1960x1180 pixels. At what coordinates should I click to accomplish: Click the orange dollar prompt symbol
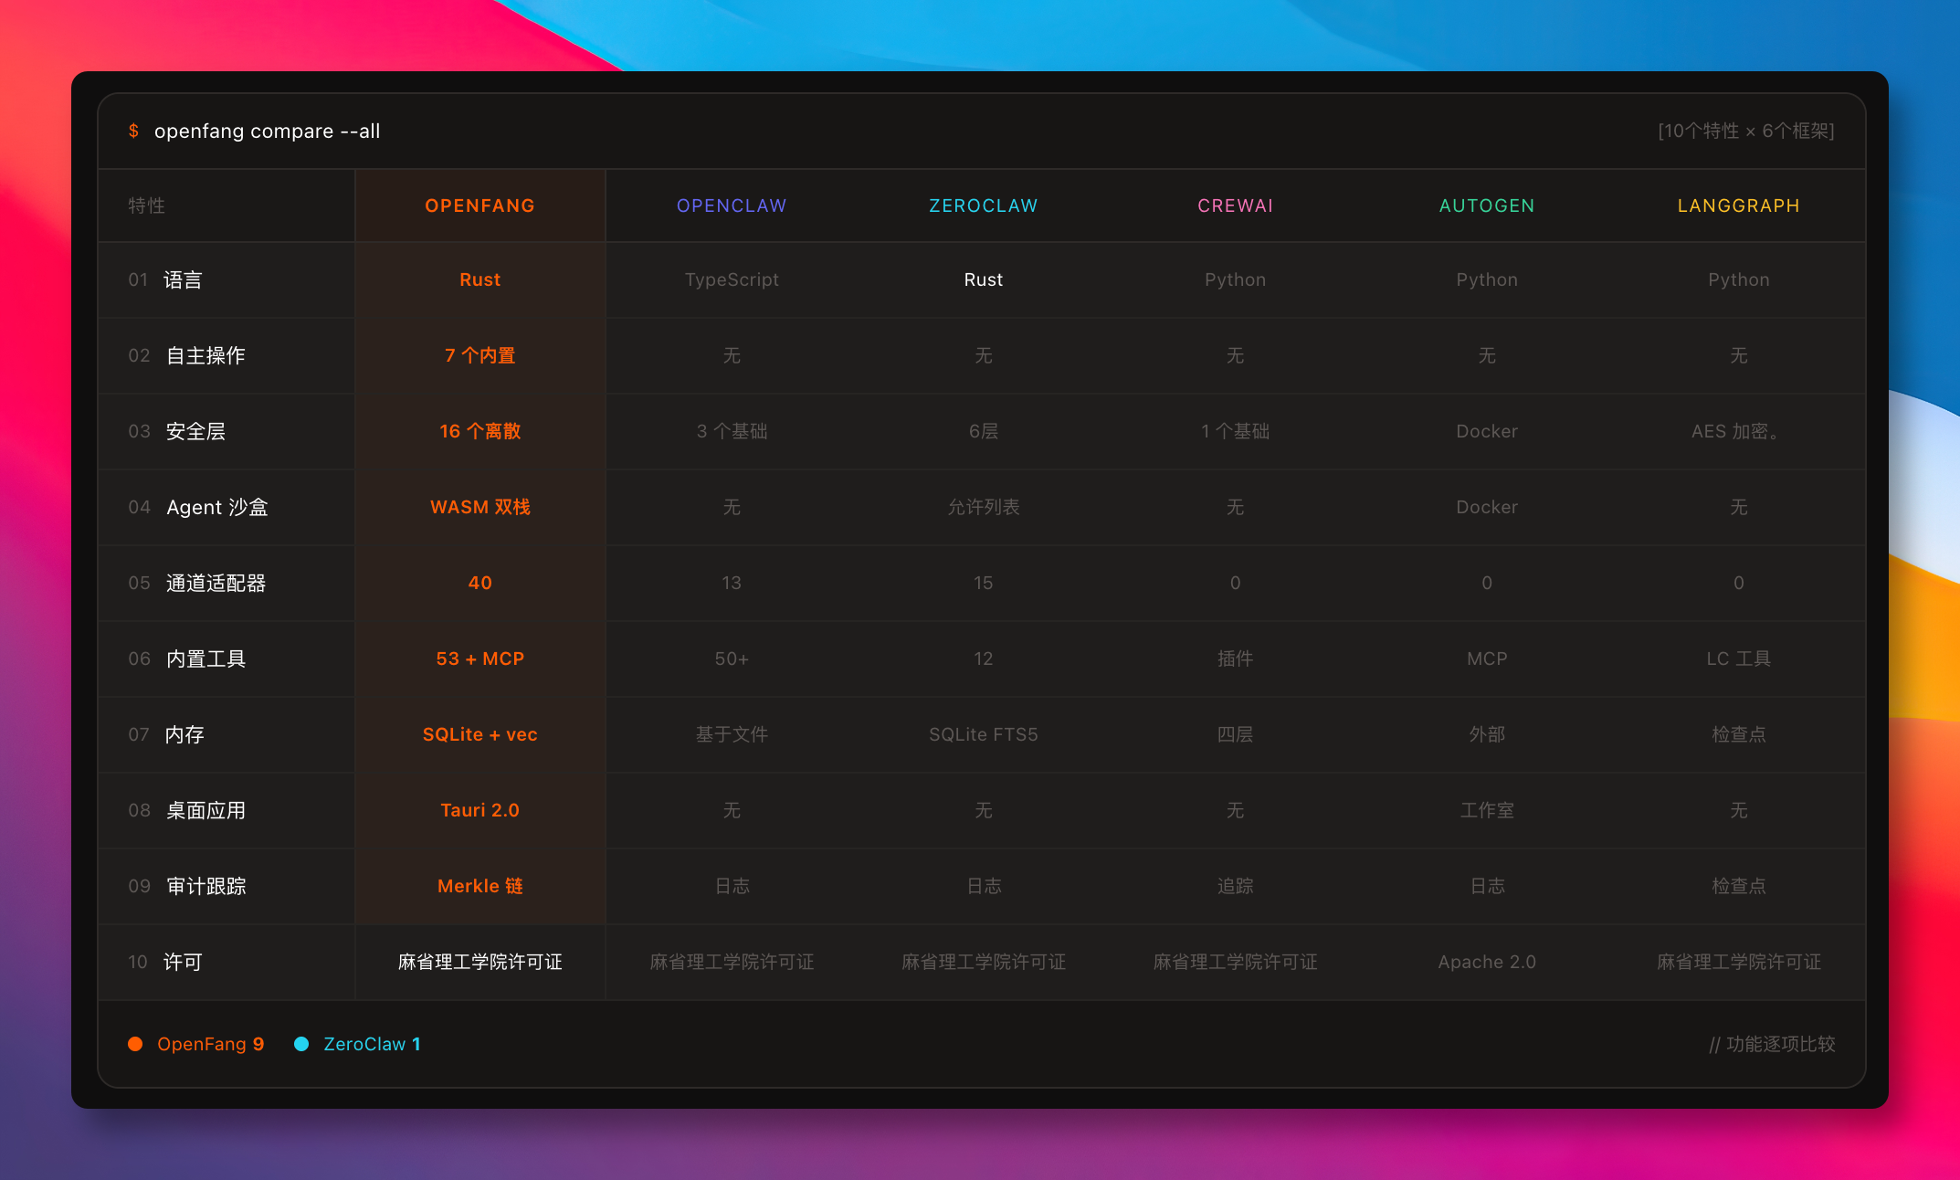pos(133,131)
